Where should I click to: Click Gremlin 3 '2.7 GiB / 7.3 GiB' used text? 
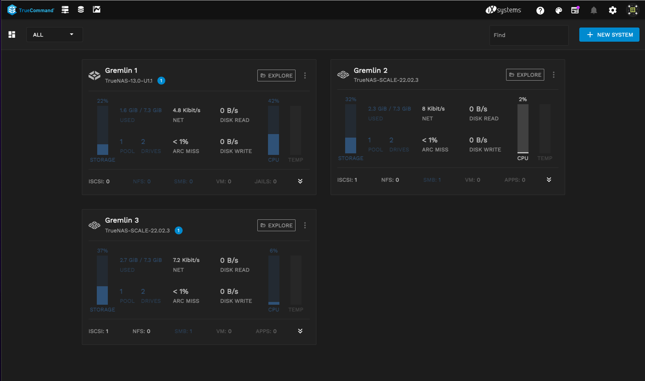coord(141,260)
